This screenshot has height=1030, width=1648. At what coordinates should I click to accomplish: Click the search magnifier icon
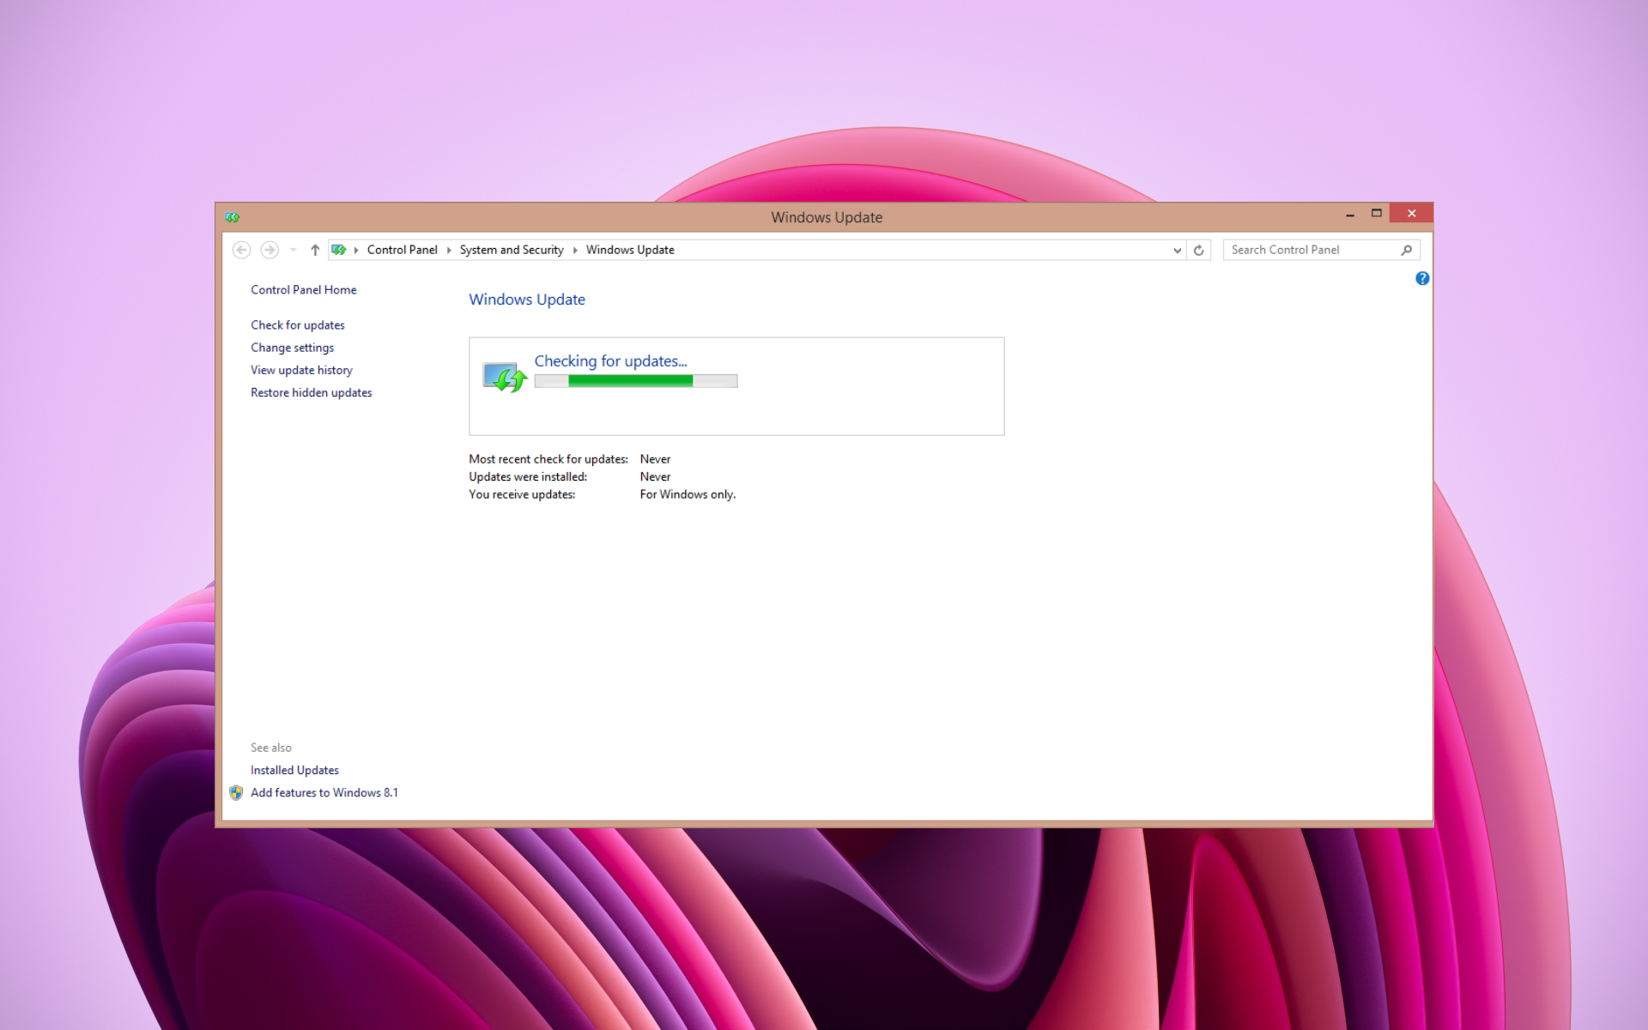pyautogui.click(x=1407, y=250)
